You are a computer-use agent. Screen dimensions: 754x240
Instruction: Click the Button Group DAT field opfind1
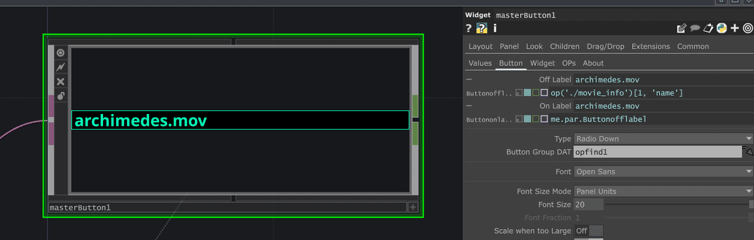point(658,152)
